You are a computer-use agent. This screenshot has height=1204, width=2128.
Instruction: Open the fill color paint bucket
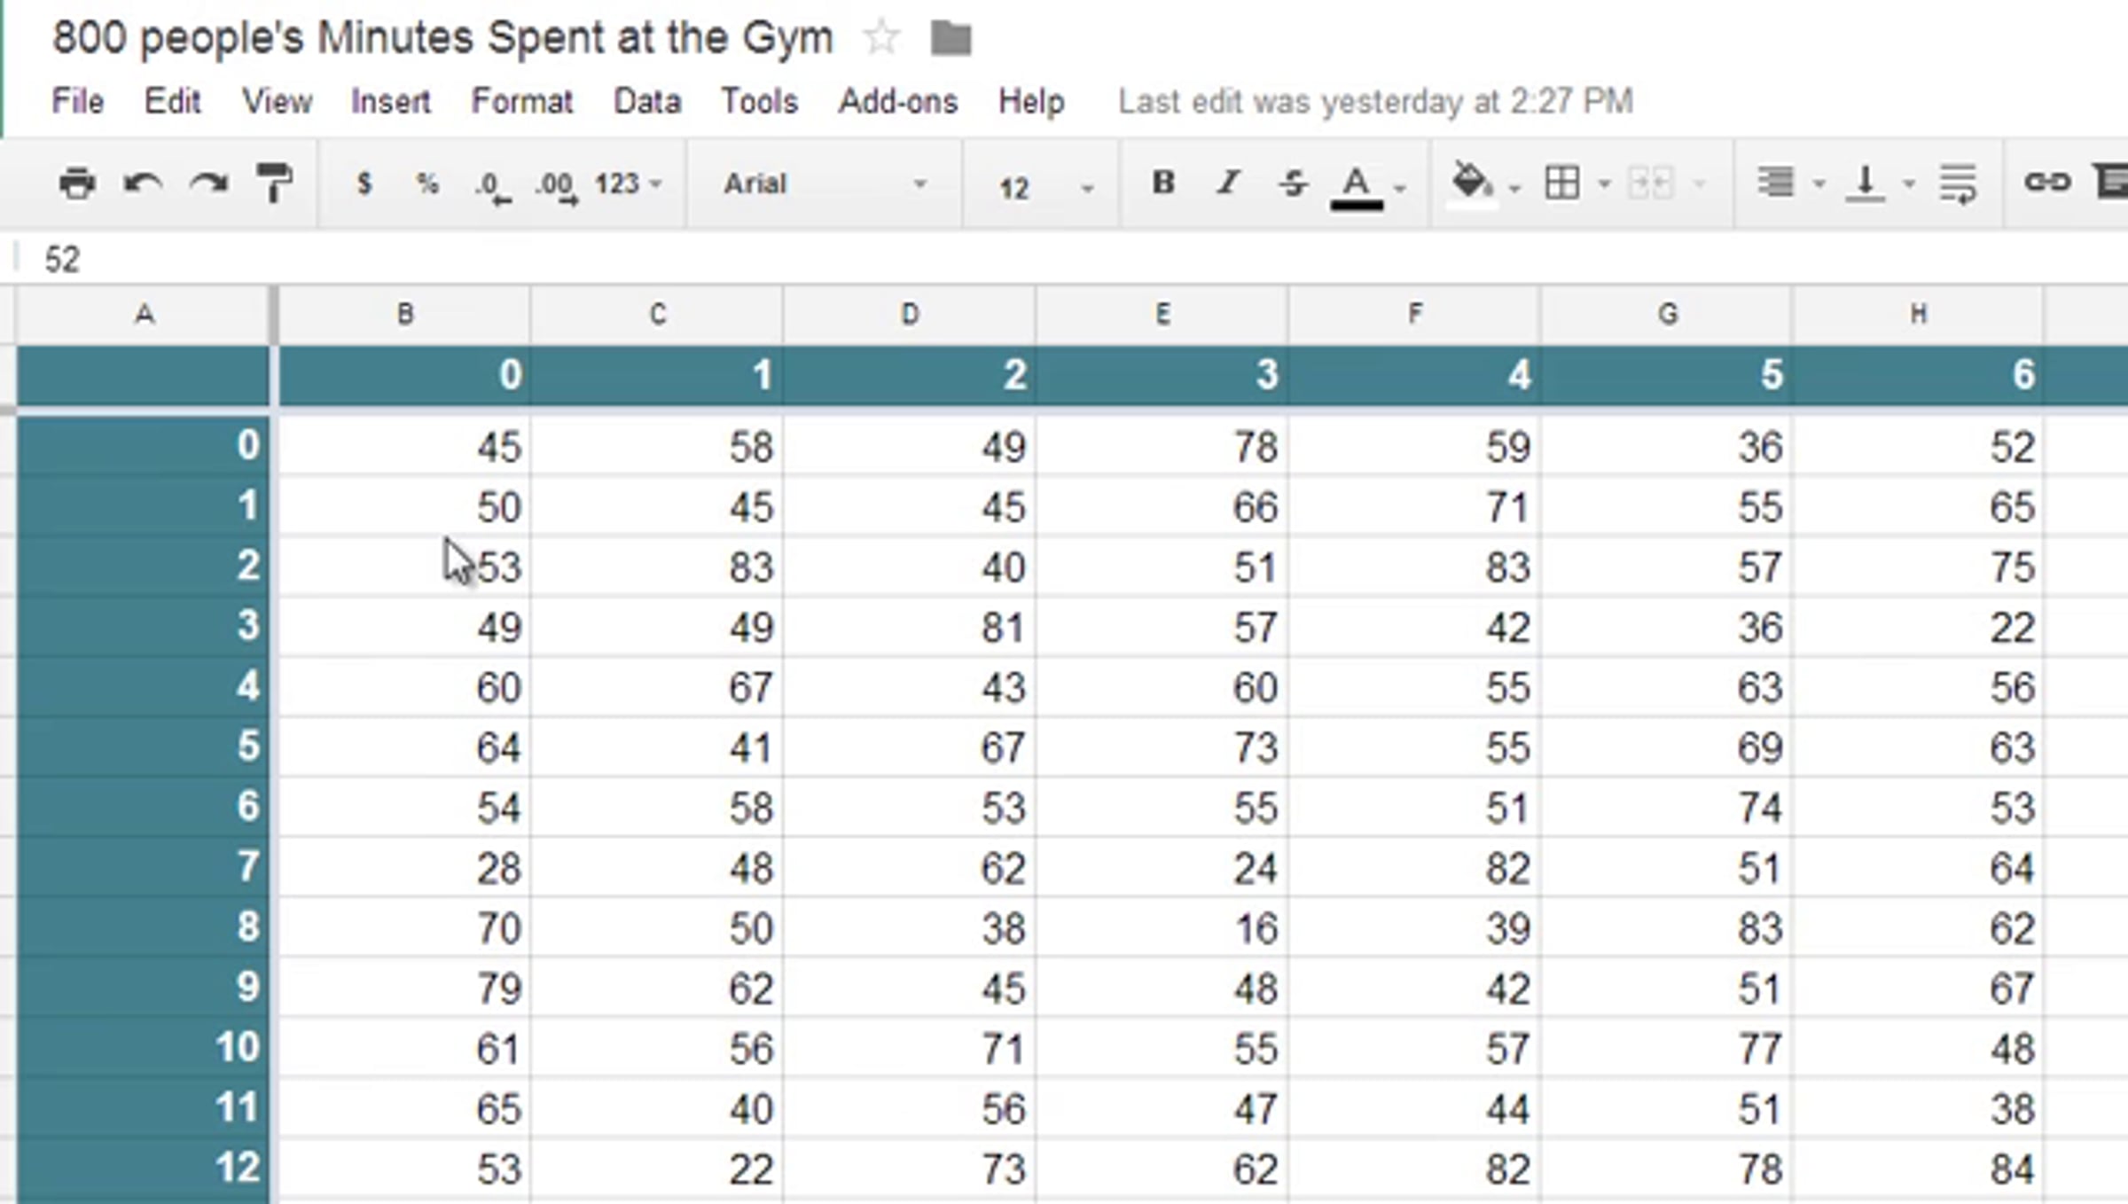coord(1472,183)
